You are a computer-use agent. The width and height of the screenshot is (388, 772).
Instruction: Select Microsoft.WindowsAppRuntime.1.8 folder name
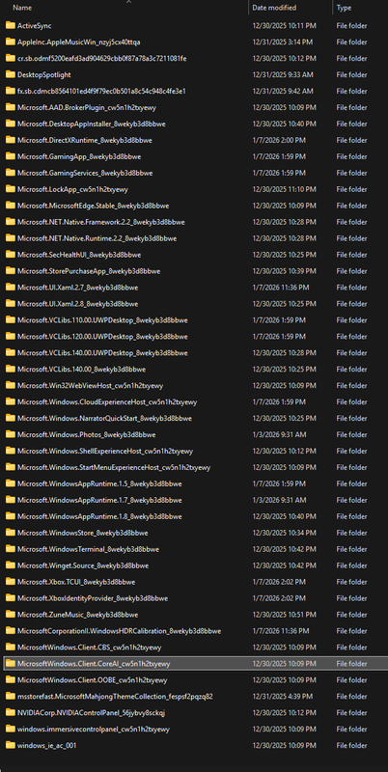click(99, 516)
